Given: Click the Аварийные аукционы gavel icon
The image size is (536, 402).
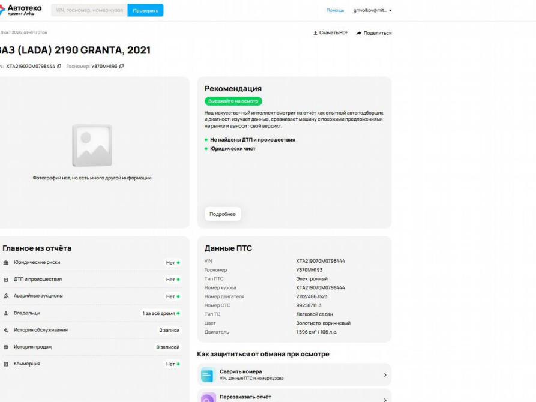Looking at the screenshot, I should pyautogui.click(x=6, y=296).
